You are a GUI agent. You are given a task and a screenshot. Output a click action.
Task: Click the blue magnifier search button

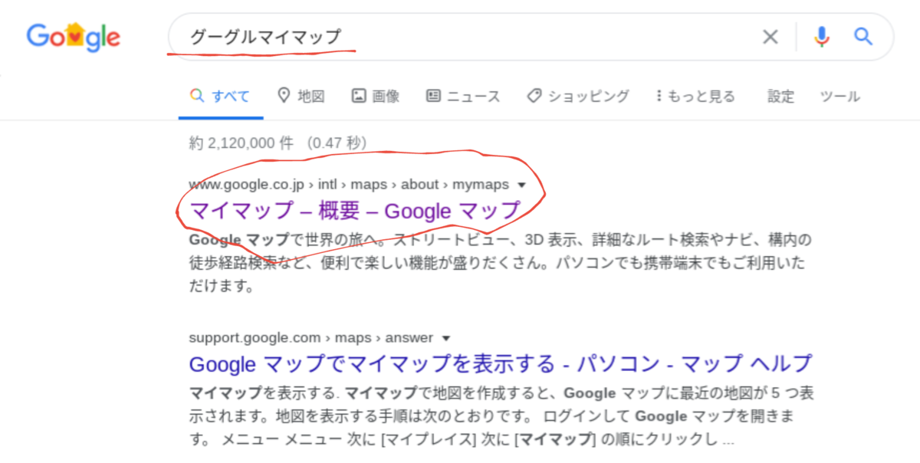coord(864,36)
